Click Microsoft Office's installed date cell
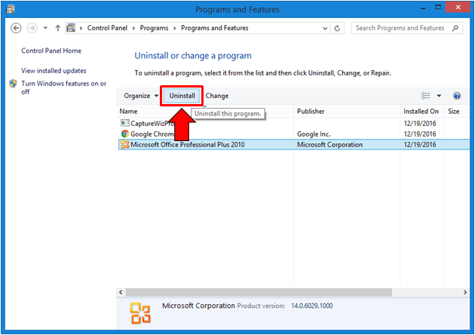 (x=419, y=145)
